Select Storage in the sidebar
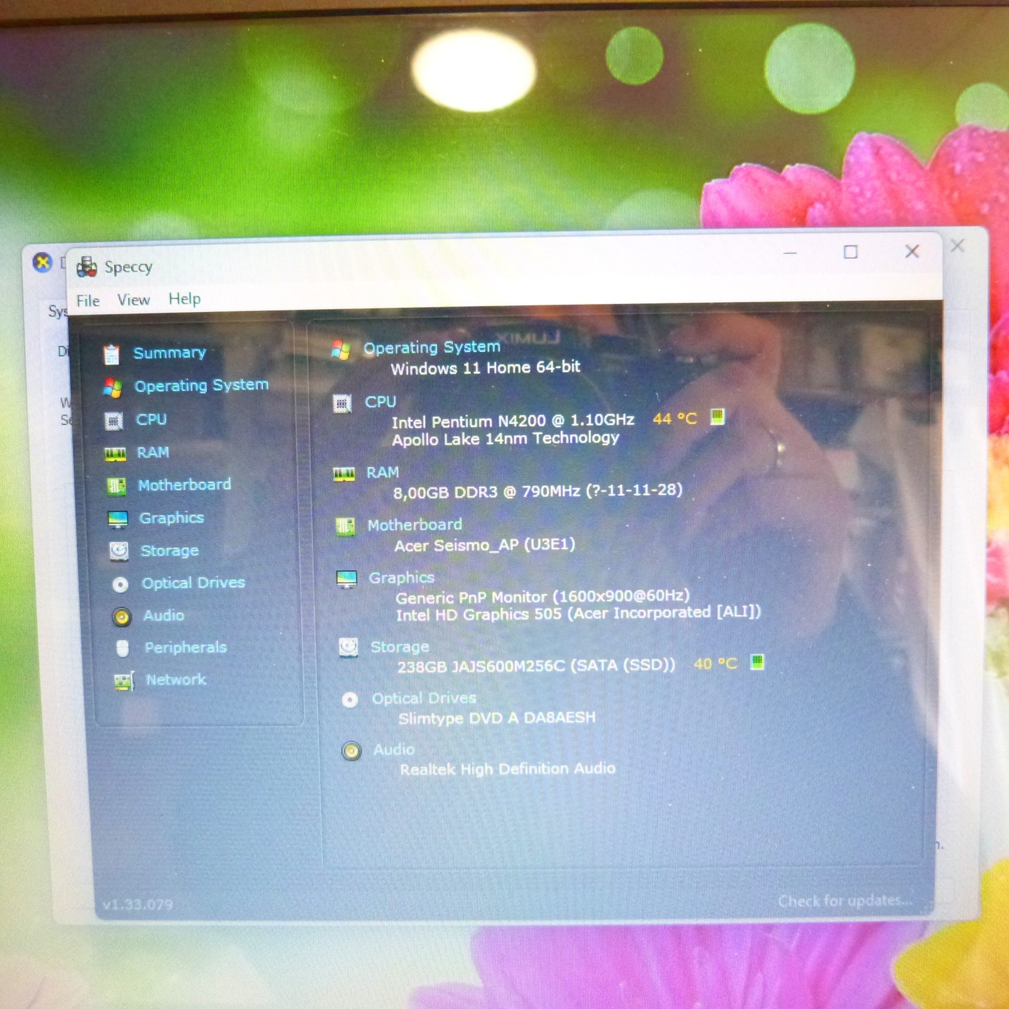 [x=170, y=551]
